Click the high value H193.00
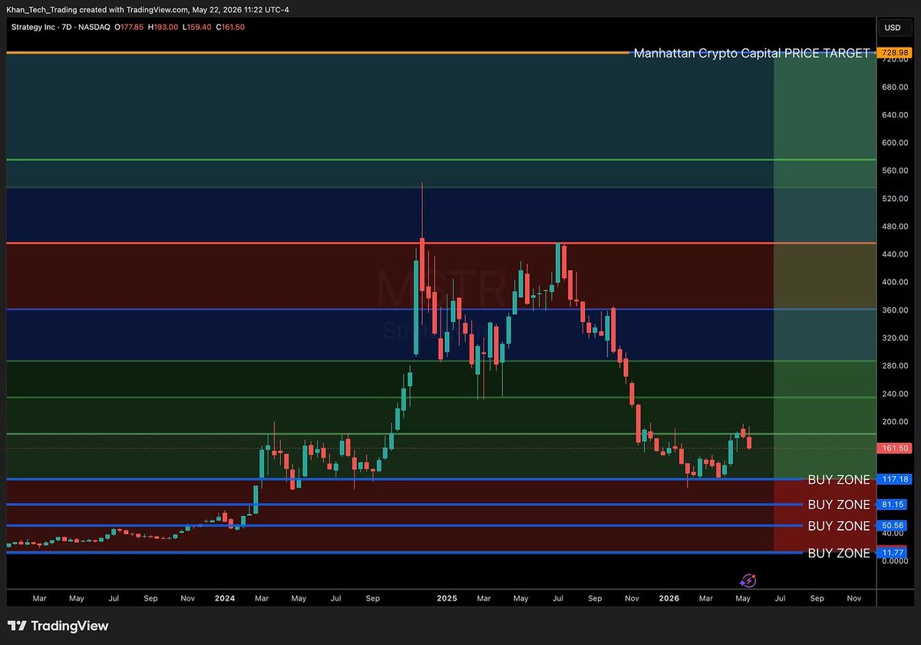 click(163, 28)
